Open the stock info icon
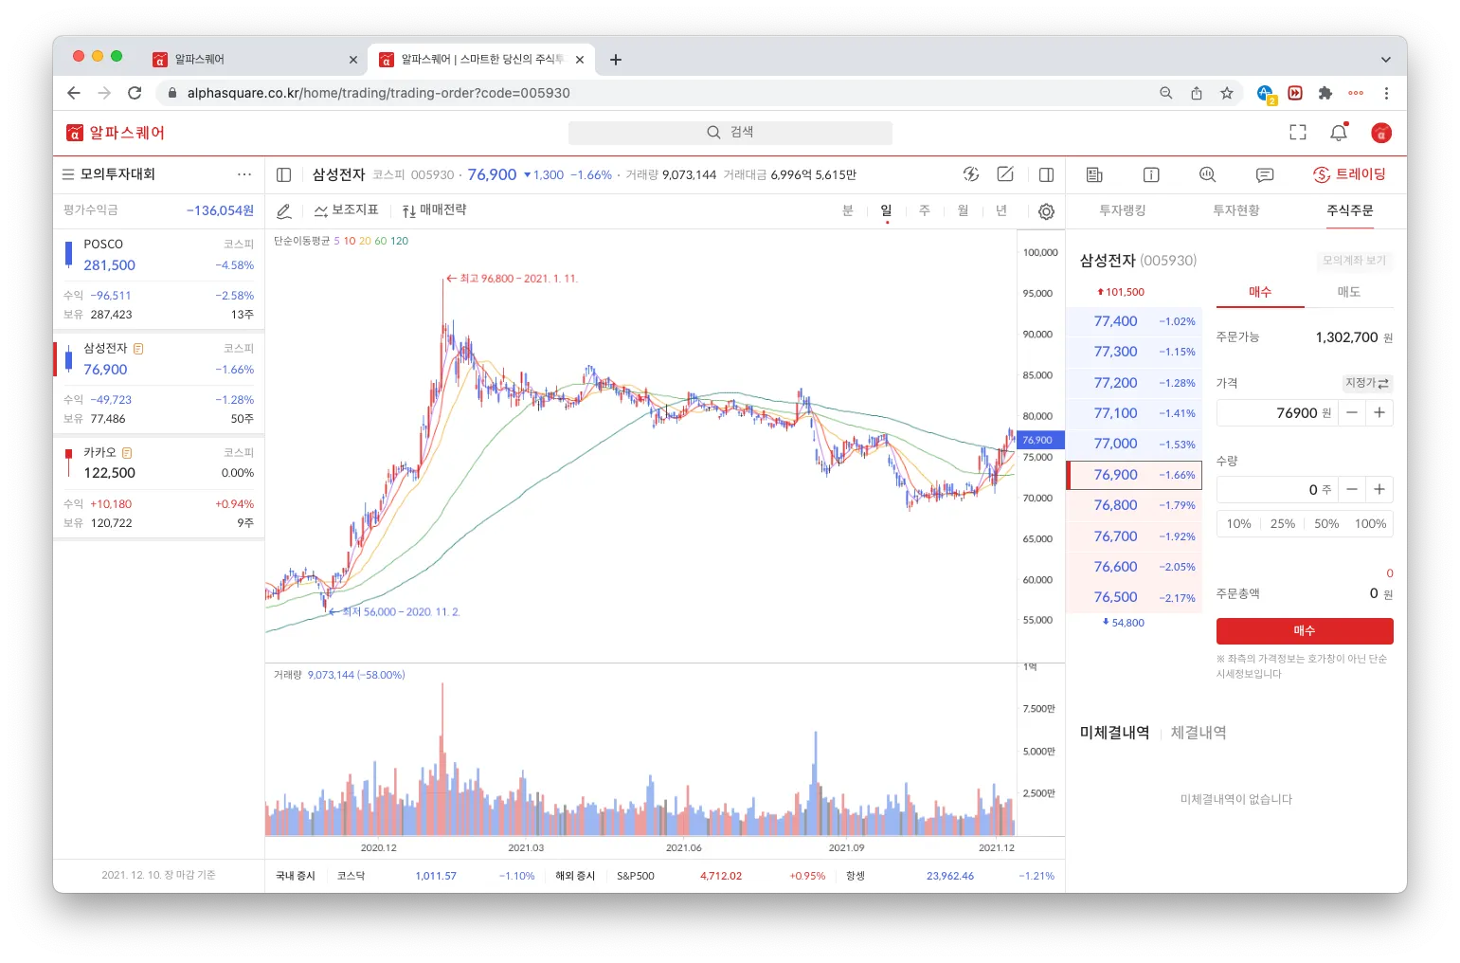 click(x=1151, y=174)
